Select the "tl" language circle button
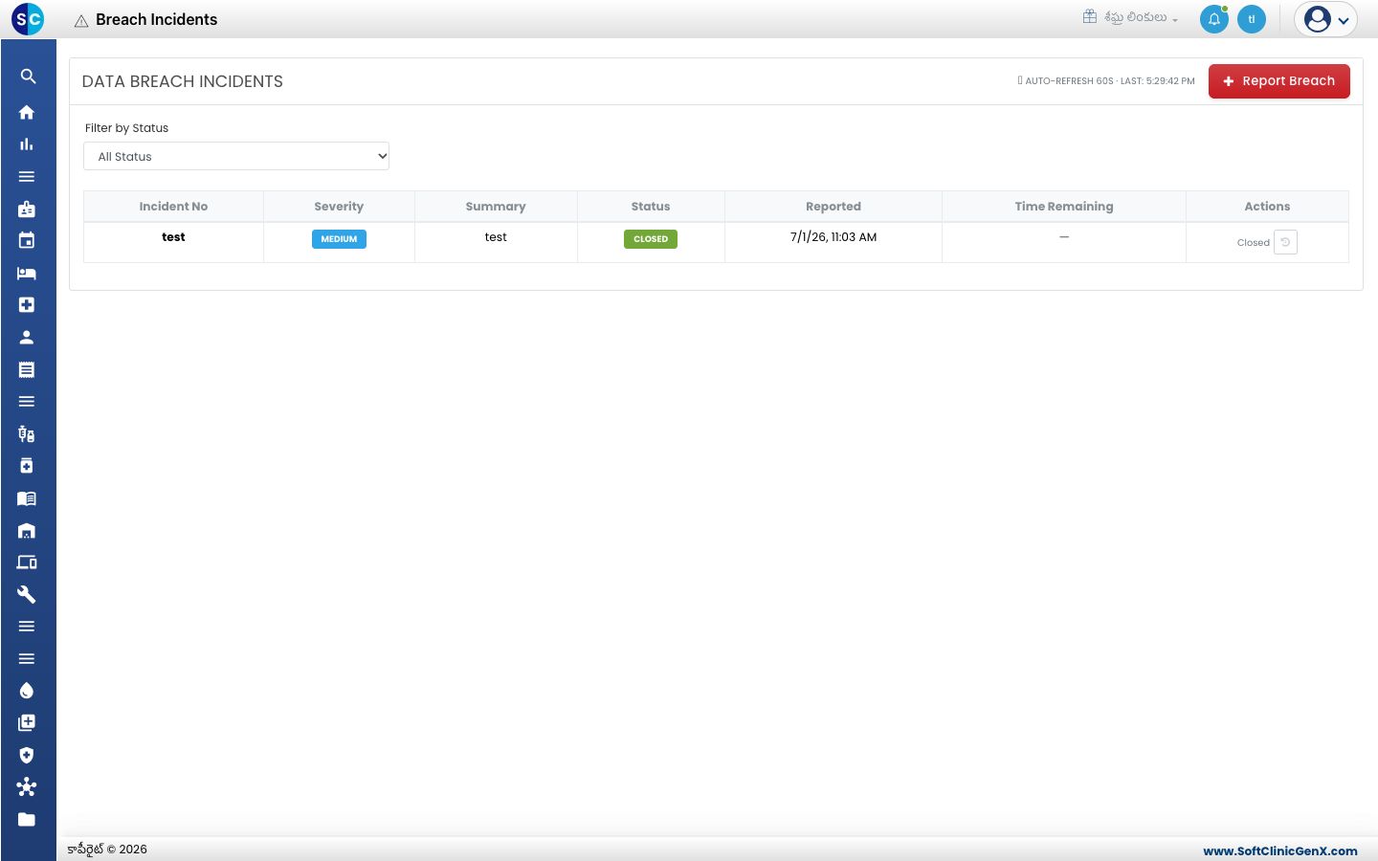 (x=1252, y=19)
